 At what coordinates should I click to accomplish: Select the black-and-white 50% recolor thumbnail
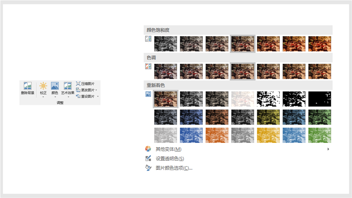click(294, 99)
